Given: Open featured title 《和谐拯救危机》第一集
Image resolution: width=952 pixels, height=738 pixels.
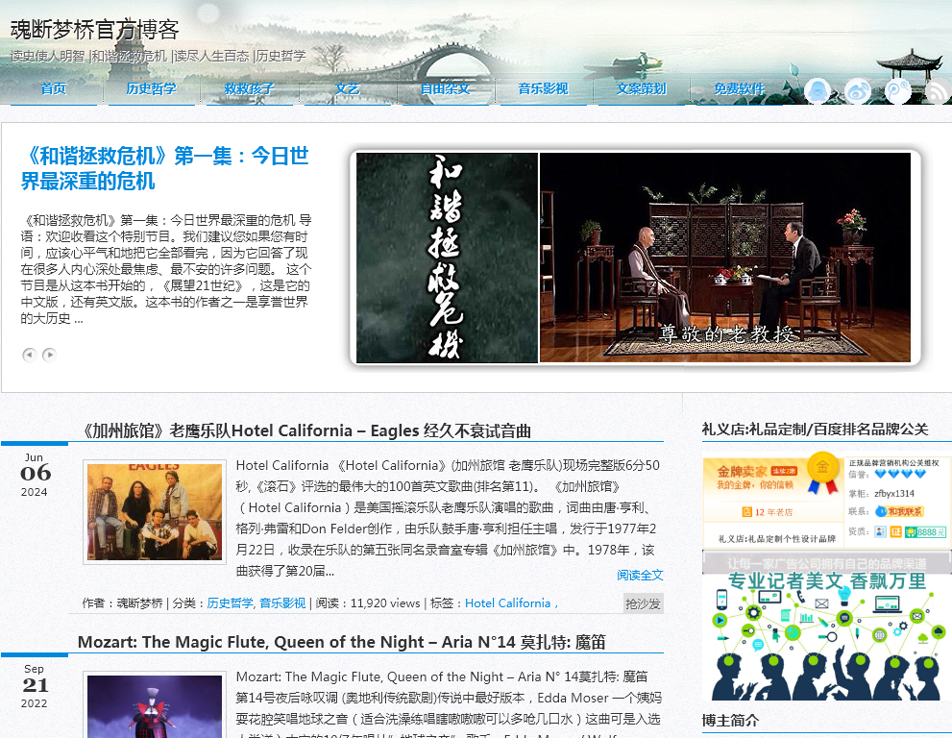Looking at the screenshot, I should [x=164, y=168].
